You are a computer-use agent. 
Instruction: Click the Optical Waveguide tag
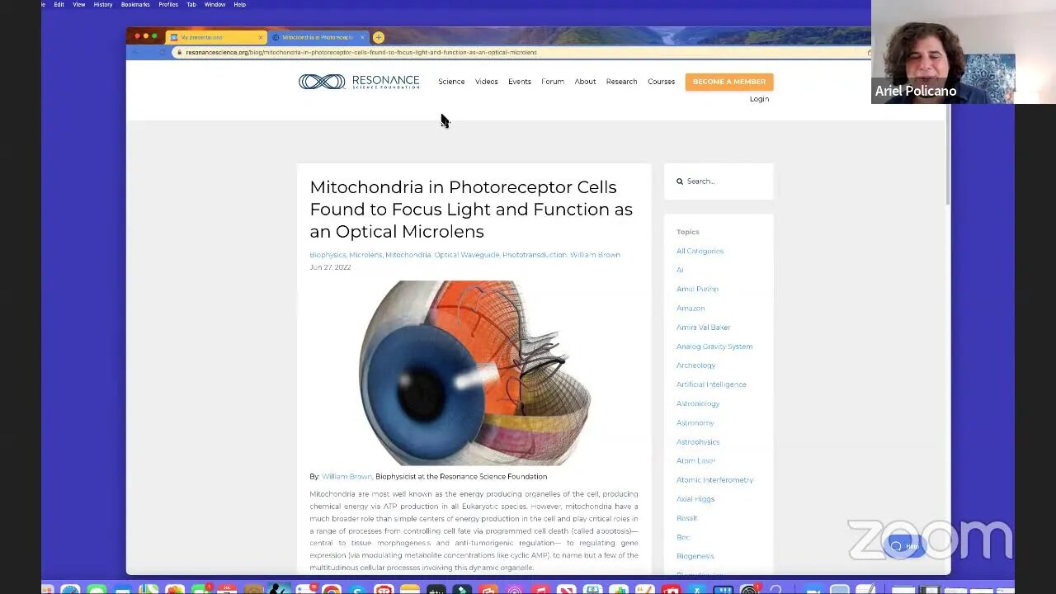click(466, 255)
